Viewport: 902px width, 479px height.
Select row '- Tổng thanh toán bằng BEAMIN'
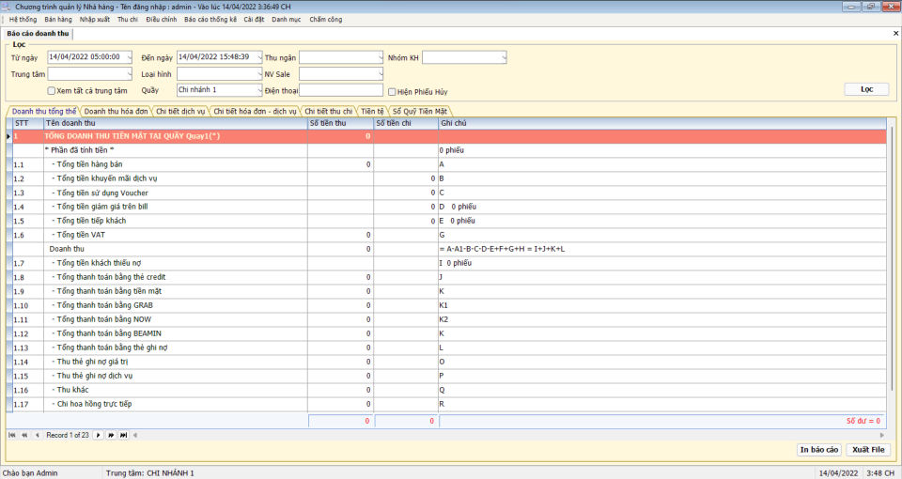449,333
